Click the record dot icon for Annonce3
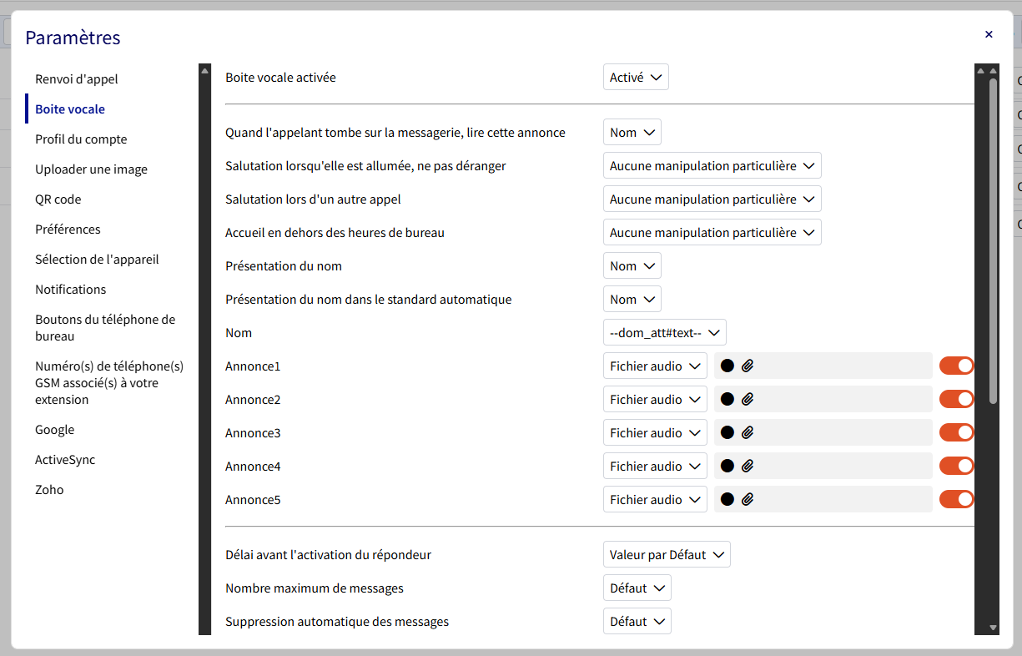The height and width of the screenshot is (656, 1022). [727, 432]
